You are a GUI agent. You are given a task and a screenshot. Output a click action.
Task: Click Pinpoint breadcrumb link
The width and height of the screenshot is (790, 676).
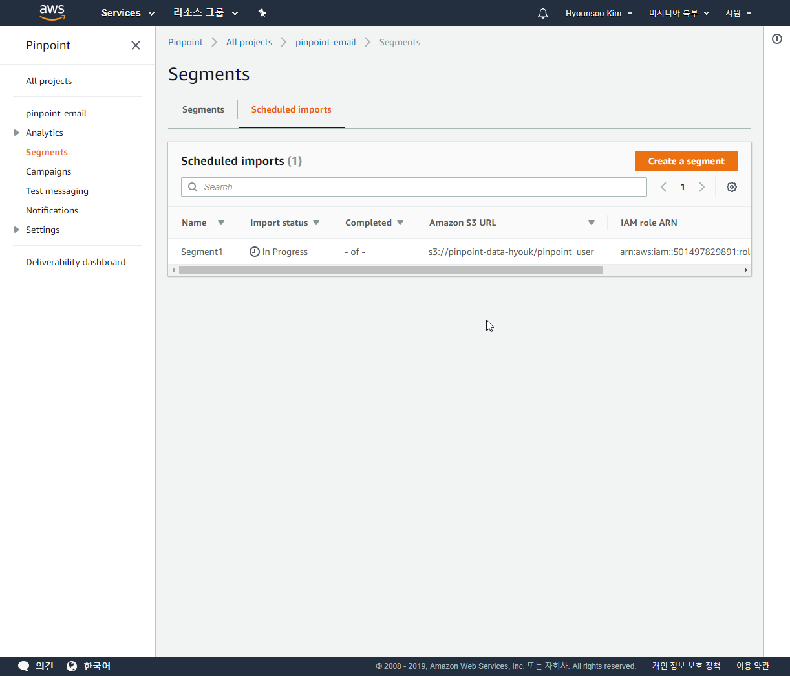[x=186, y=42]
